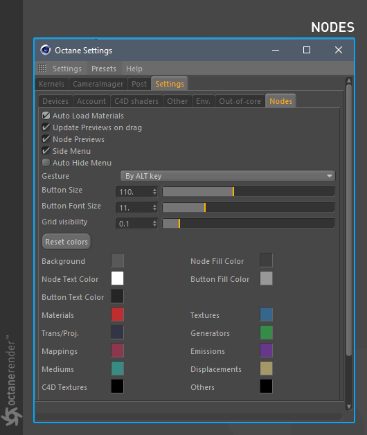367x435 pixels.
Task: Open the C4D Textures black swatch
Action: click(117, 387)
